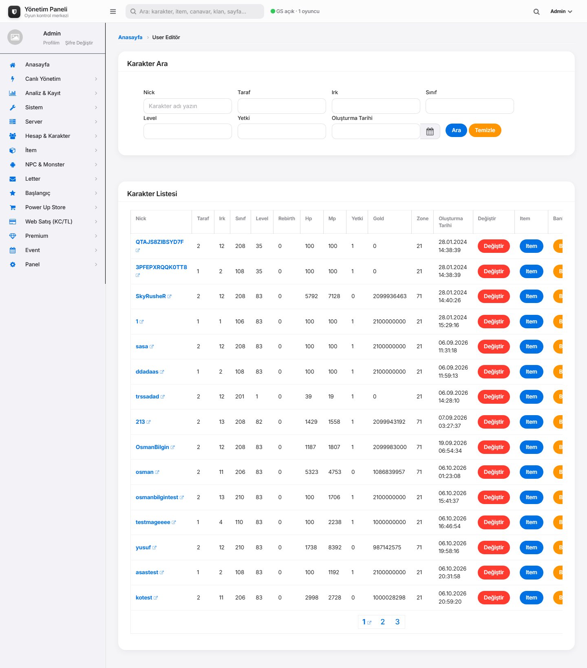The height and width of the screenshot is (668, 587).
Task: Expand the Web Satış (KC/TL) chevron
Action: 96,222
